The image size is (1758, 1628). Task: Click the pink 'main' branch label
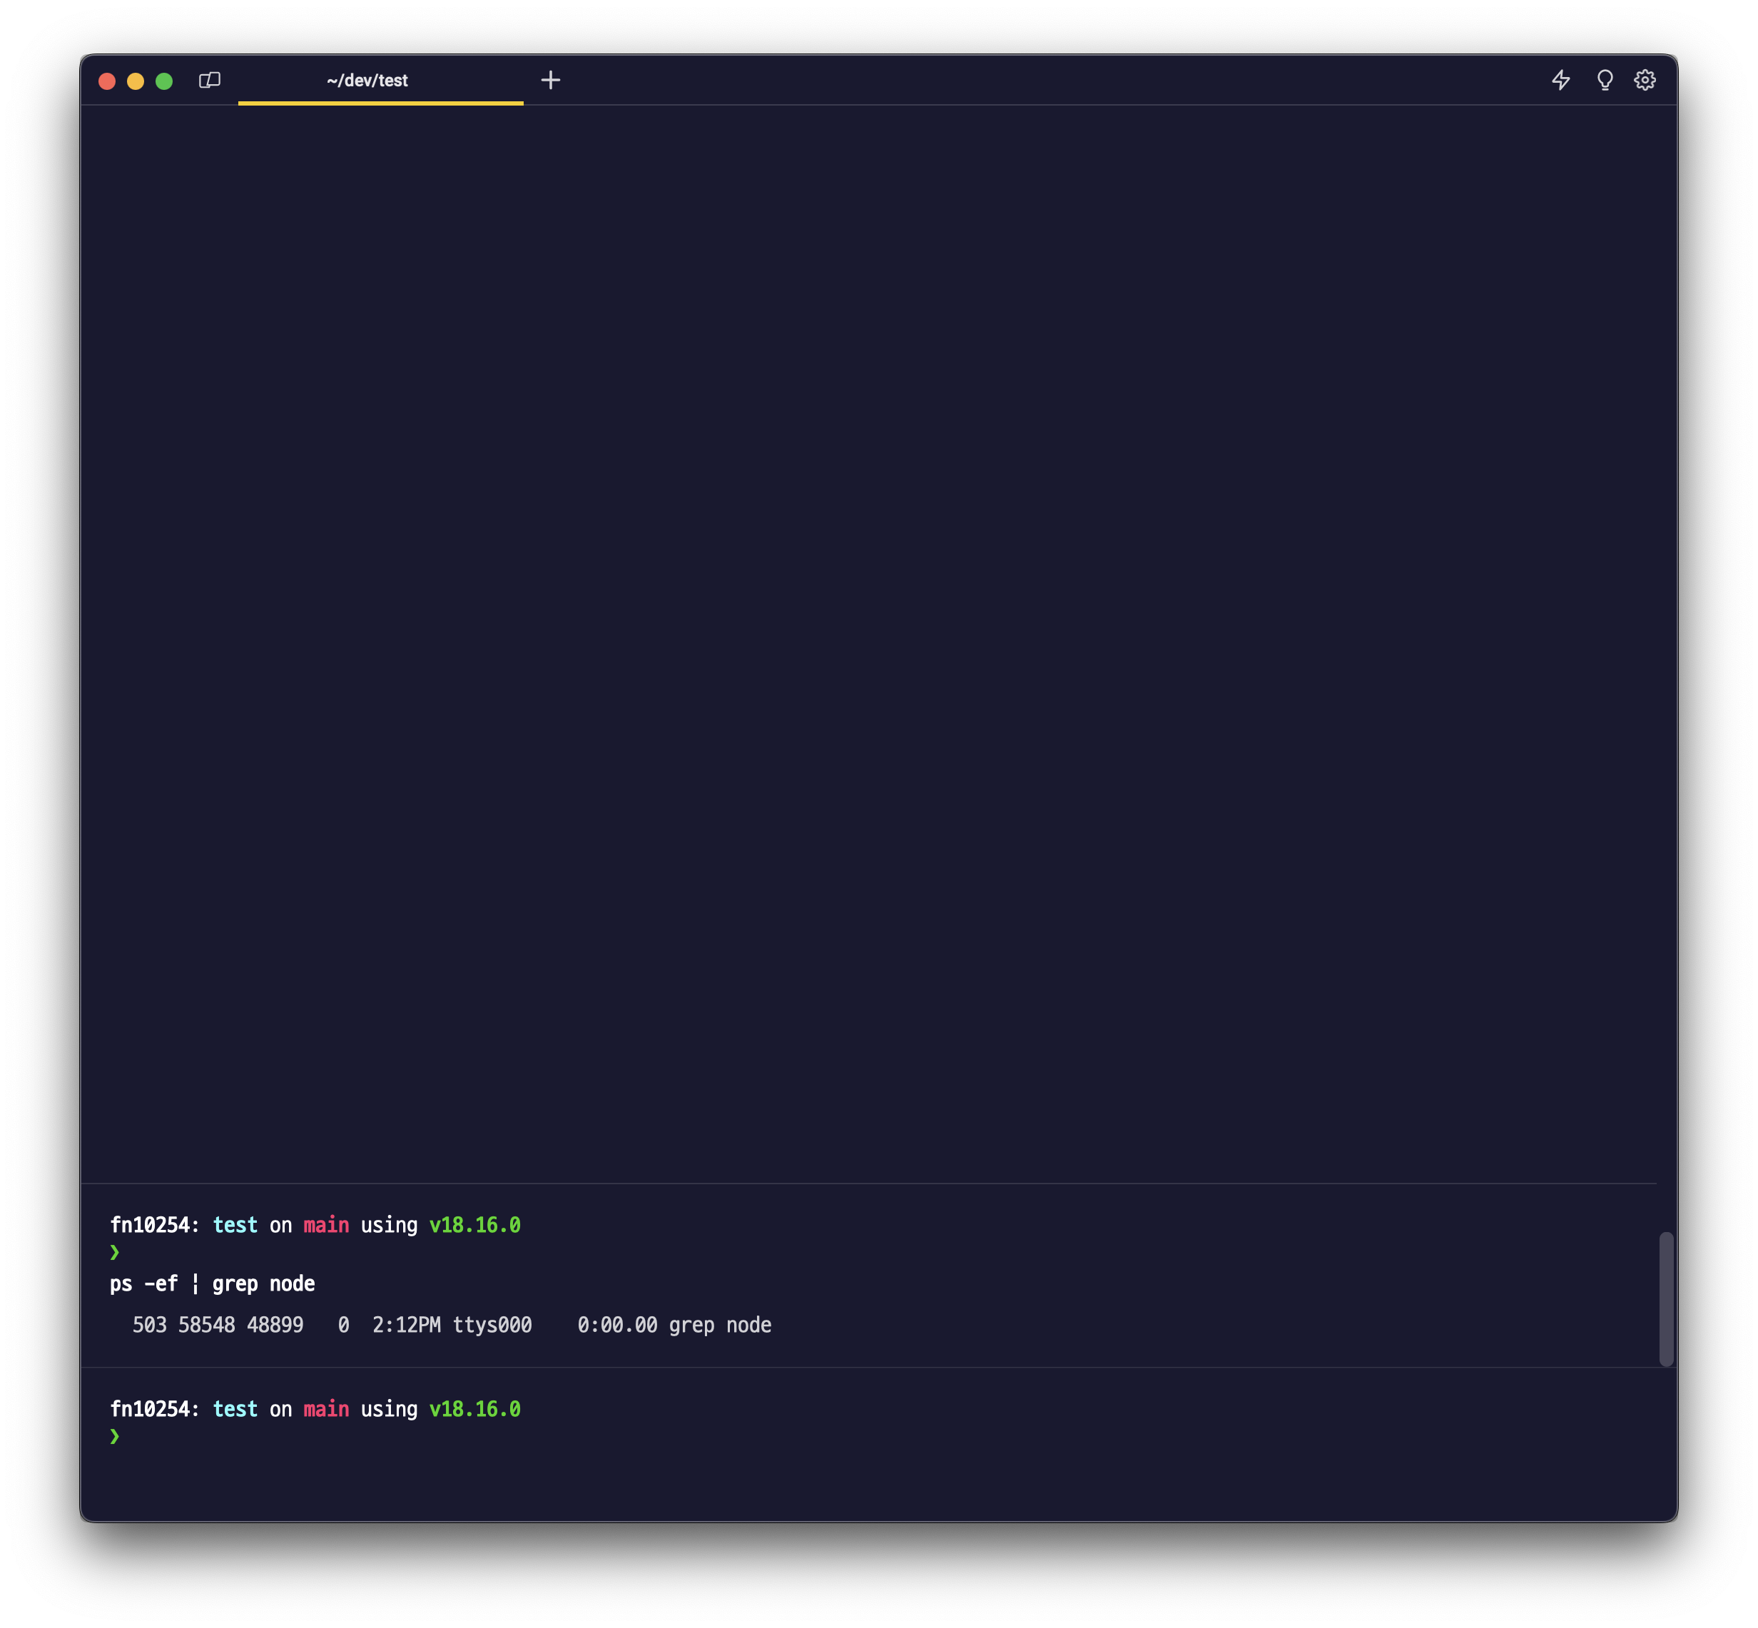click(326, 1224)
